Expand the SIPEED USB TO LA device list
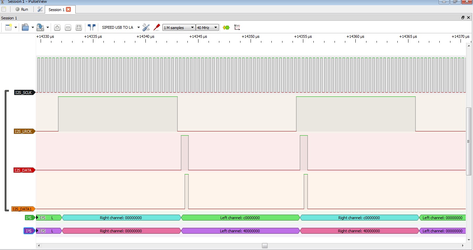473x250 pixels. (138, 27)
